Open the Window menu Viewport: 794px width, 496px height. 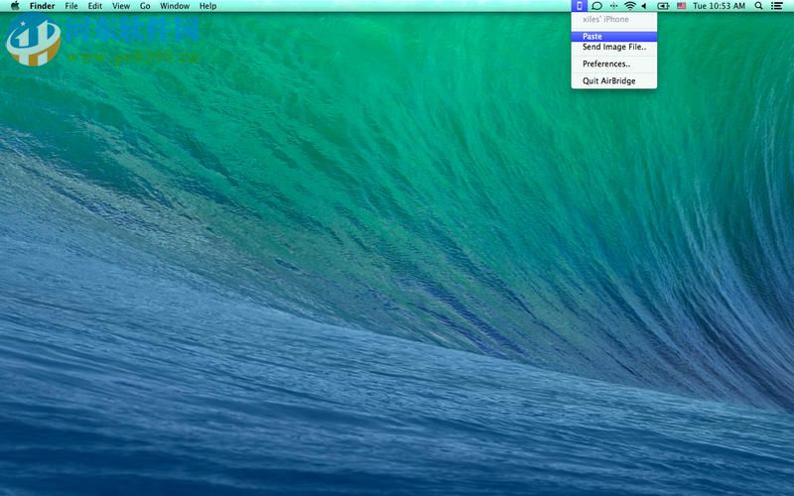coord(175,6)
